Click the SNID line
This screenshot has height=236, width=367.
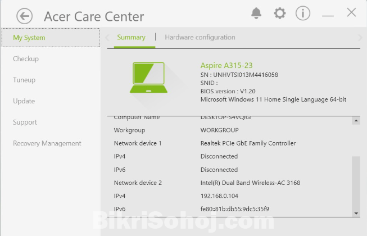(209, 83)
